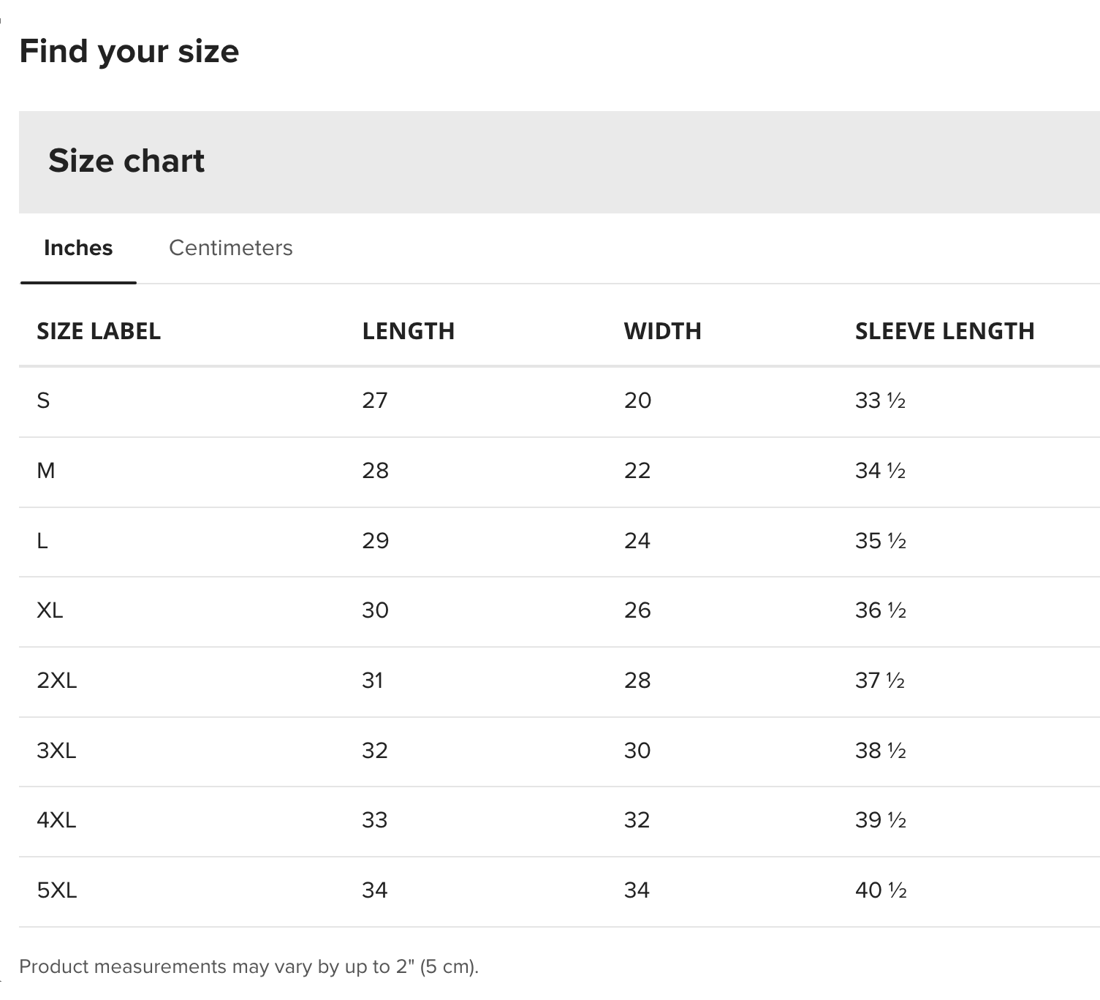Click the WIDTH column header
The width and height of the screenshot is (1100, 1000).
point(662,331)
